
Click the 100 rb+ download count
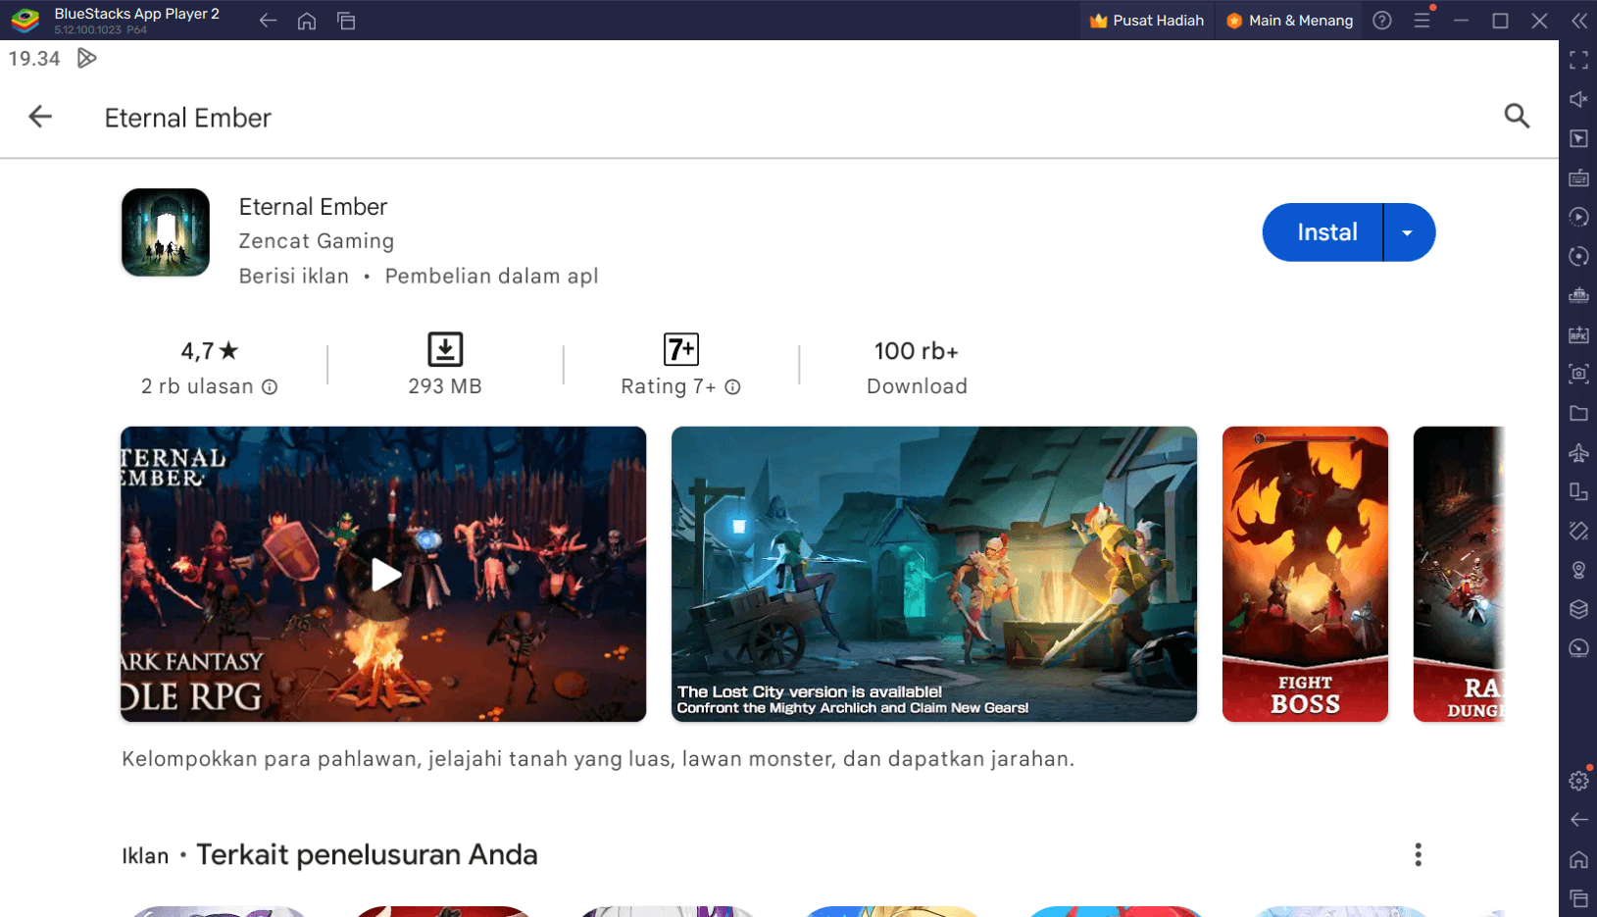(x=917, y=351)
